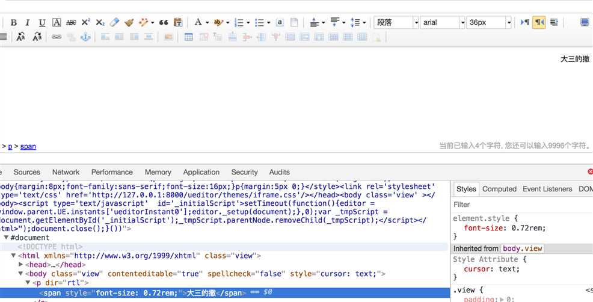The height and width of the screenshot is (302, 593).
Task: Open the ordered list style arrow
Action: (x=248, y=23)
